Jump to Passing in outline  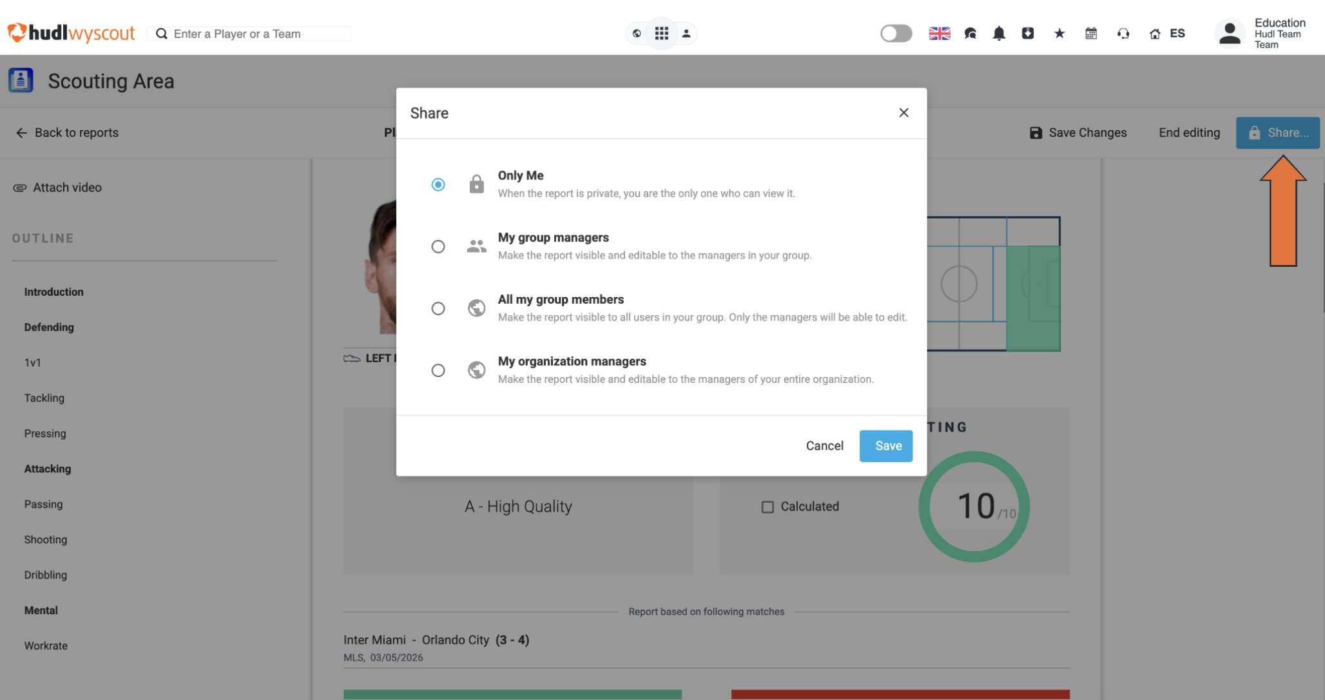pyautogui.click(x=44, y=505)
